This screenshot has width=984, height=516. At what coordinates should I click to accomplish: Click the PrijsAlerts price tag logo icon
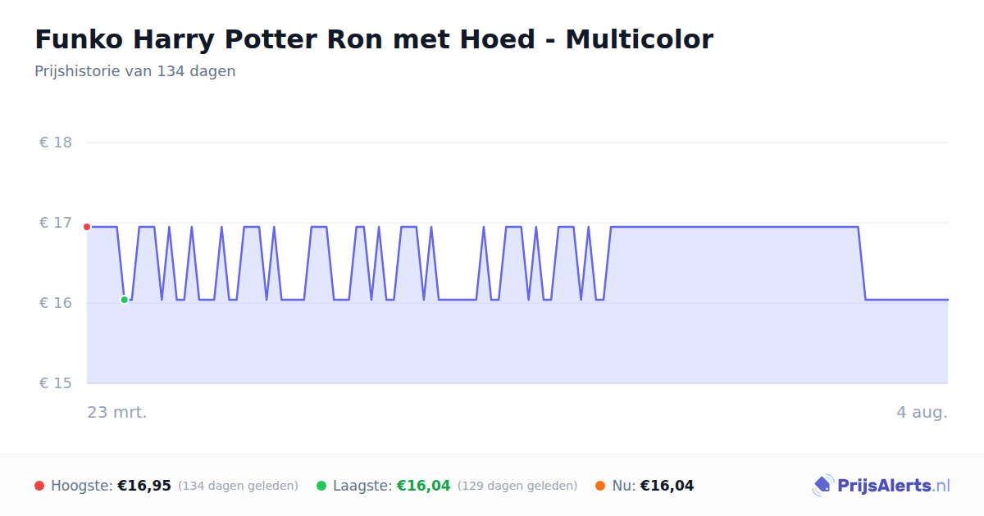pyautogui.click(x=822, y=486)
